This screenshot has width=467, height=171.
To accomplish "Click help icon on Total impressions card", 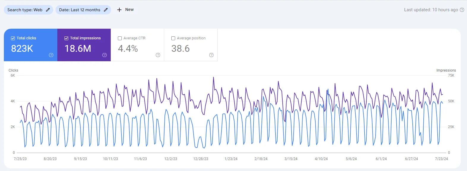I will pyautogui.click(x=105, y=55).
